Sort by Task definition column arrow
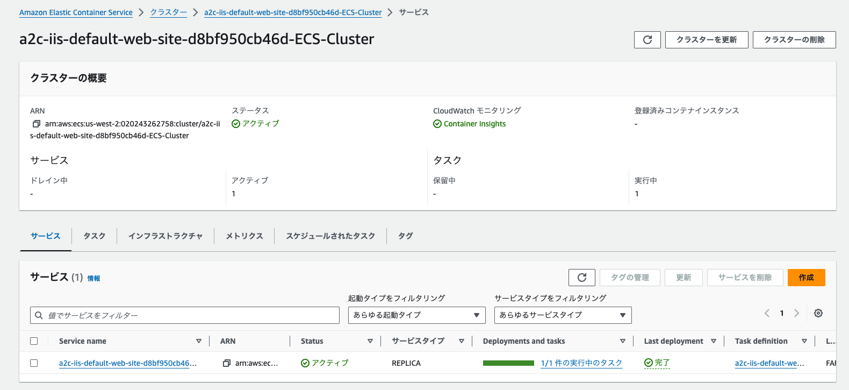Image resolution: width=849 pixels, height=390 pixels. (x=804, y=341)
